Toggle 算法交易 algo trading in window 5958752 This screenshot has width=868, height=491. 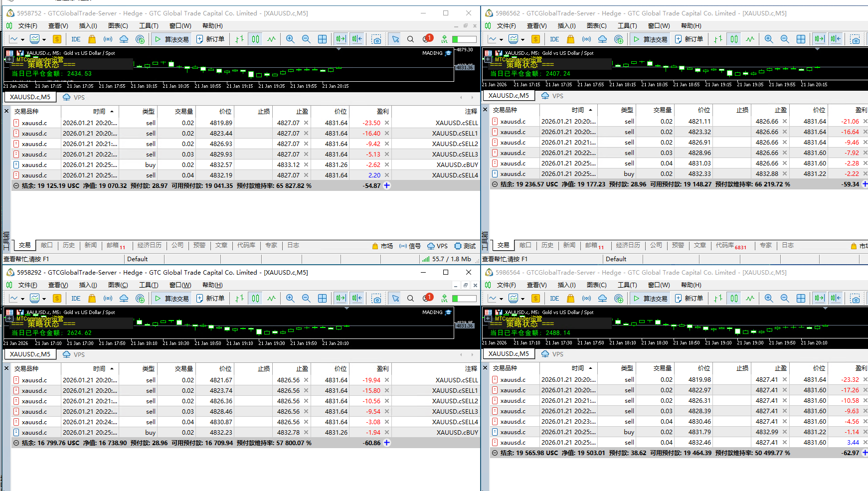172,39
